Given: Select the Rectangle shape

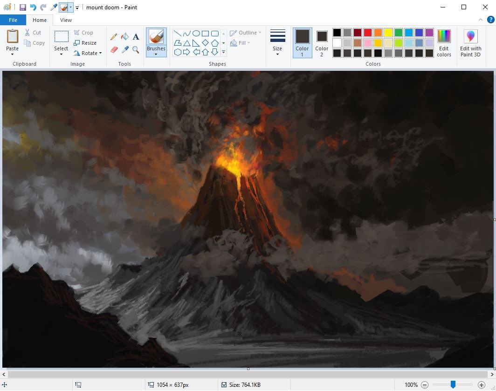Looking at the screenshot, I should (x=205, y=33).
